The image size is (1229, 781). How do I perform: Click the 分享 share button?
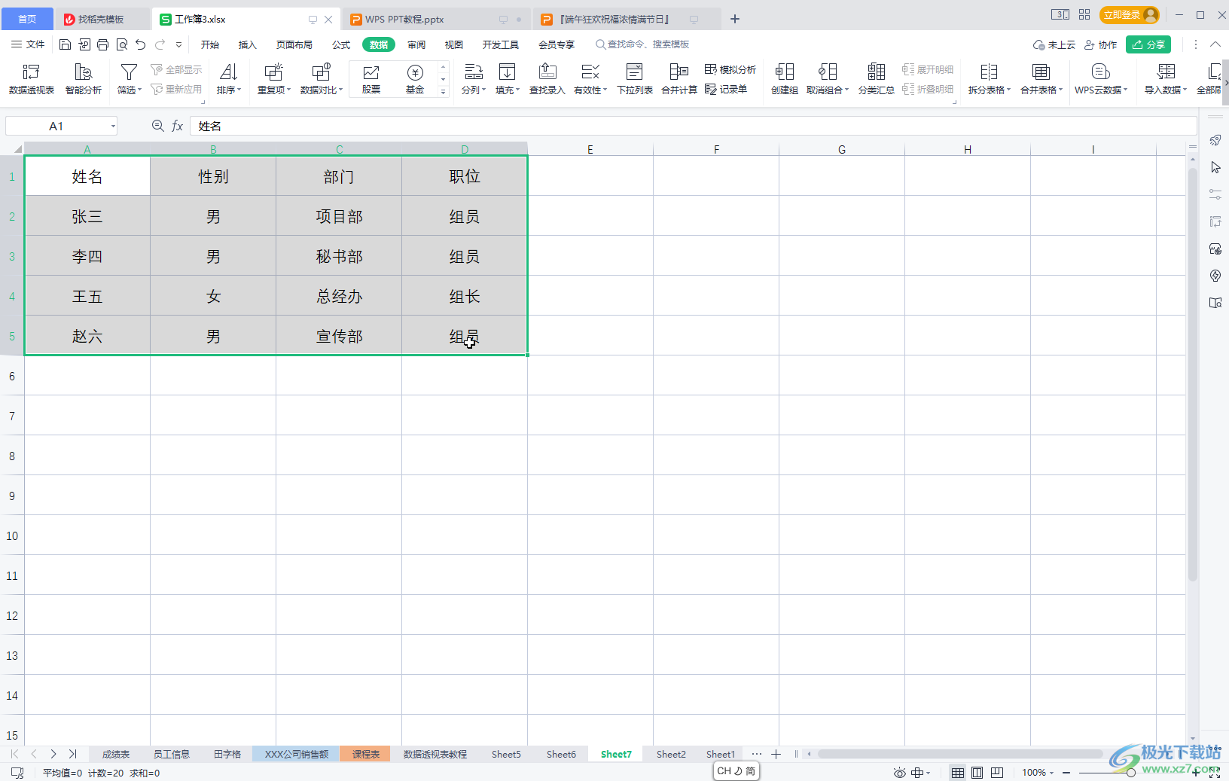point(1148,44)
